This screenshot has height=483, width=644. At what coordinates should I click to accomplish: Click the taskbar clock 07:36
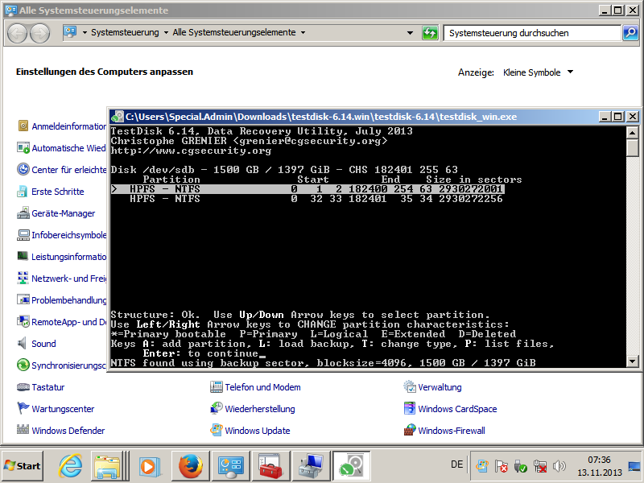(599, 460)
